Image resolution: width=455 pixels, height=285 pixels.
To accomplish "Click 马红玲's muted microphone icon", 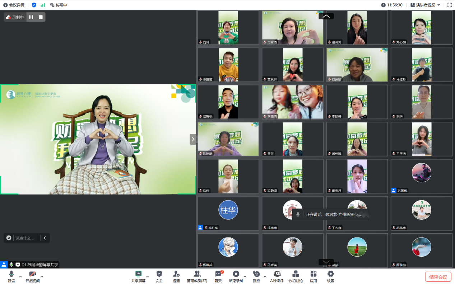I will click(394, 79).
